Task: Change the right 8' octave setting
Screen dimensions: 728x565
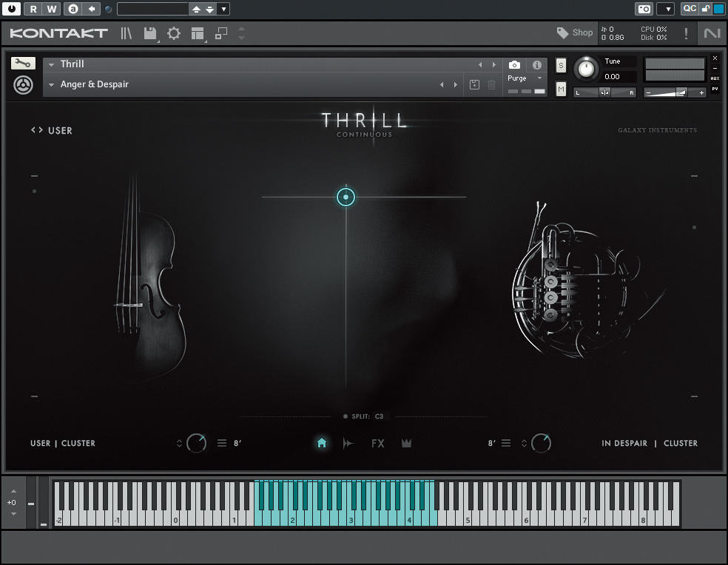Action: pos(492,444)
